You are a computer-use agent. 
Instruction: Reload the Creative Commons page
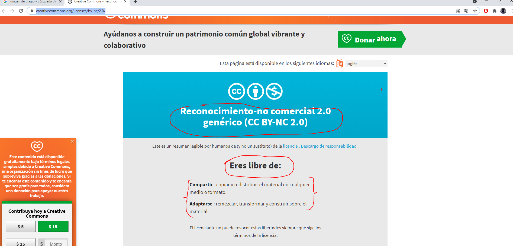(x=21, y=11)
